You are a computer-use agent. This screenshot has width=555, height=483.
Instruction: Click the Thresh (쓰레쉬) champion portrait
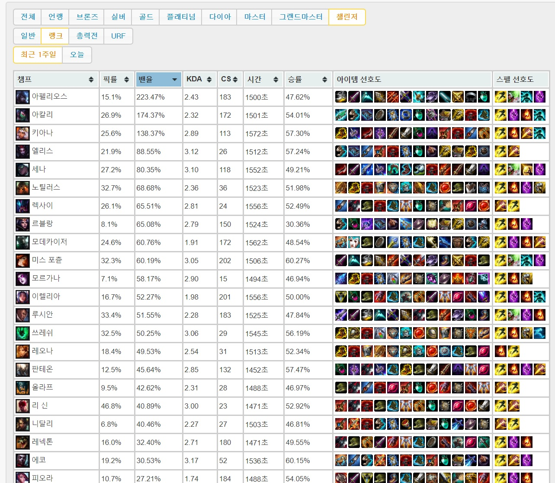[x=22, y=333]
